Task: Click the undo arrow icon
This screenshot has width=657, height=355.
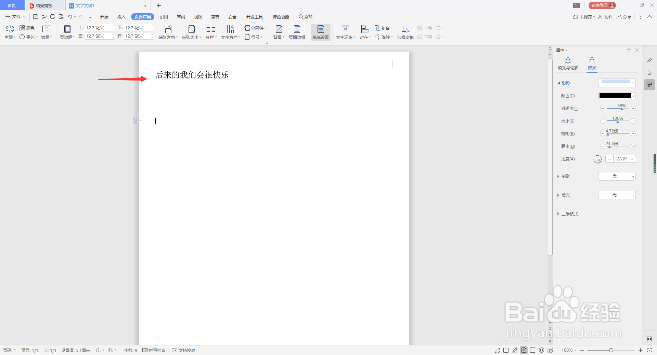Action: 70,17
